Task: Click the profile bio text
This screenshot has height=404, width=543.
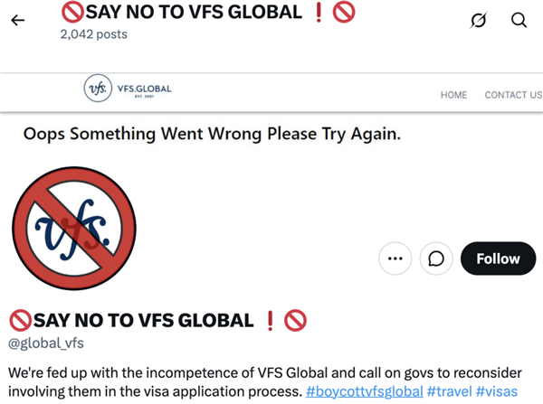Action: click(265, 382)
